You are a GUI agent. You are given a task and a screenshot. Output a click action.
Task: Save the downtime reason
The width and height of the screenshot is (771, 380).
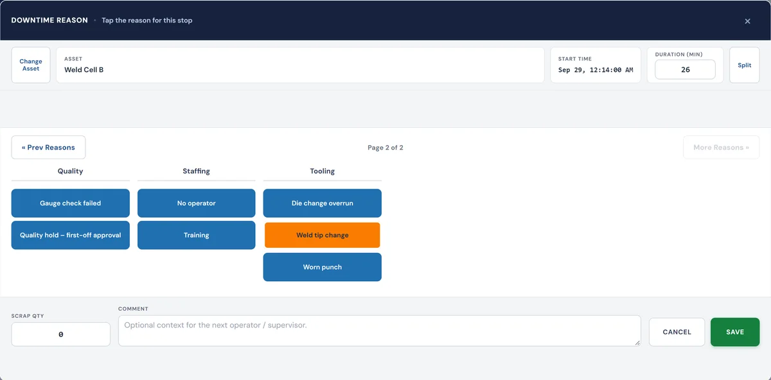[x=735, y=332]
